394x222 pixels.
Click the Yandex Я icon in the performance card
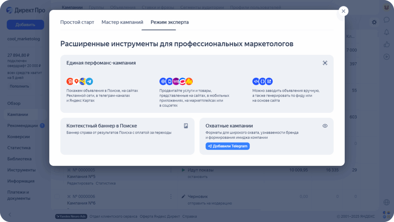pyautogui.click(x=70, y=81)
